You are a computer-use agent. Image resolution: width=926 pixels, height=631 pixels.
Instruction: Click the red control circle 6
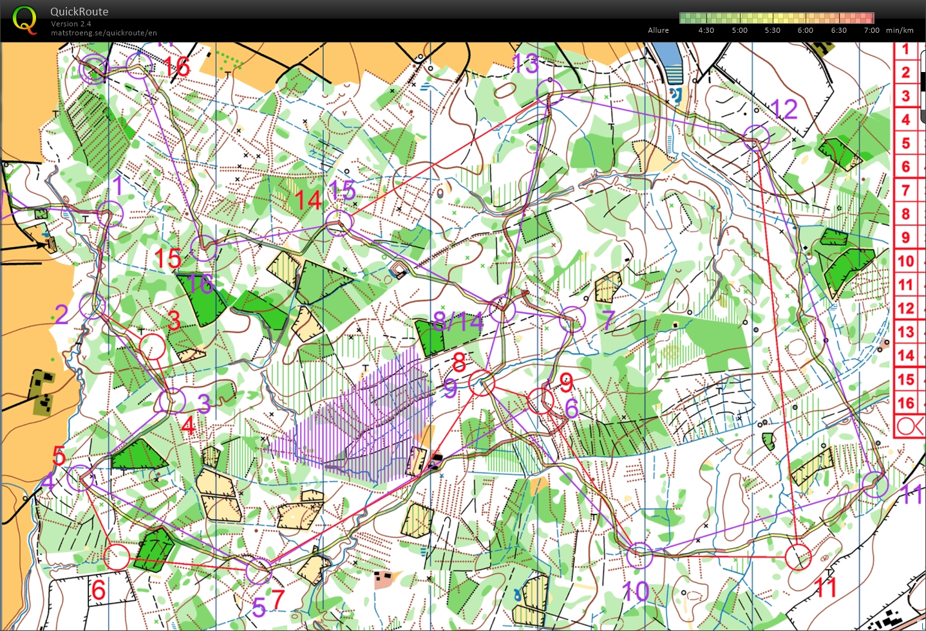click(x=117, y=556)
